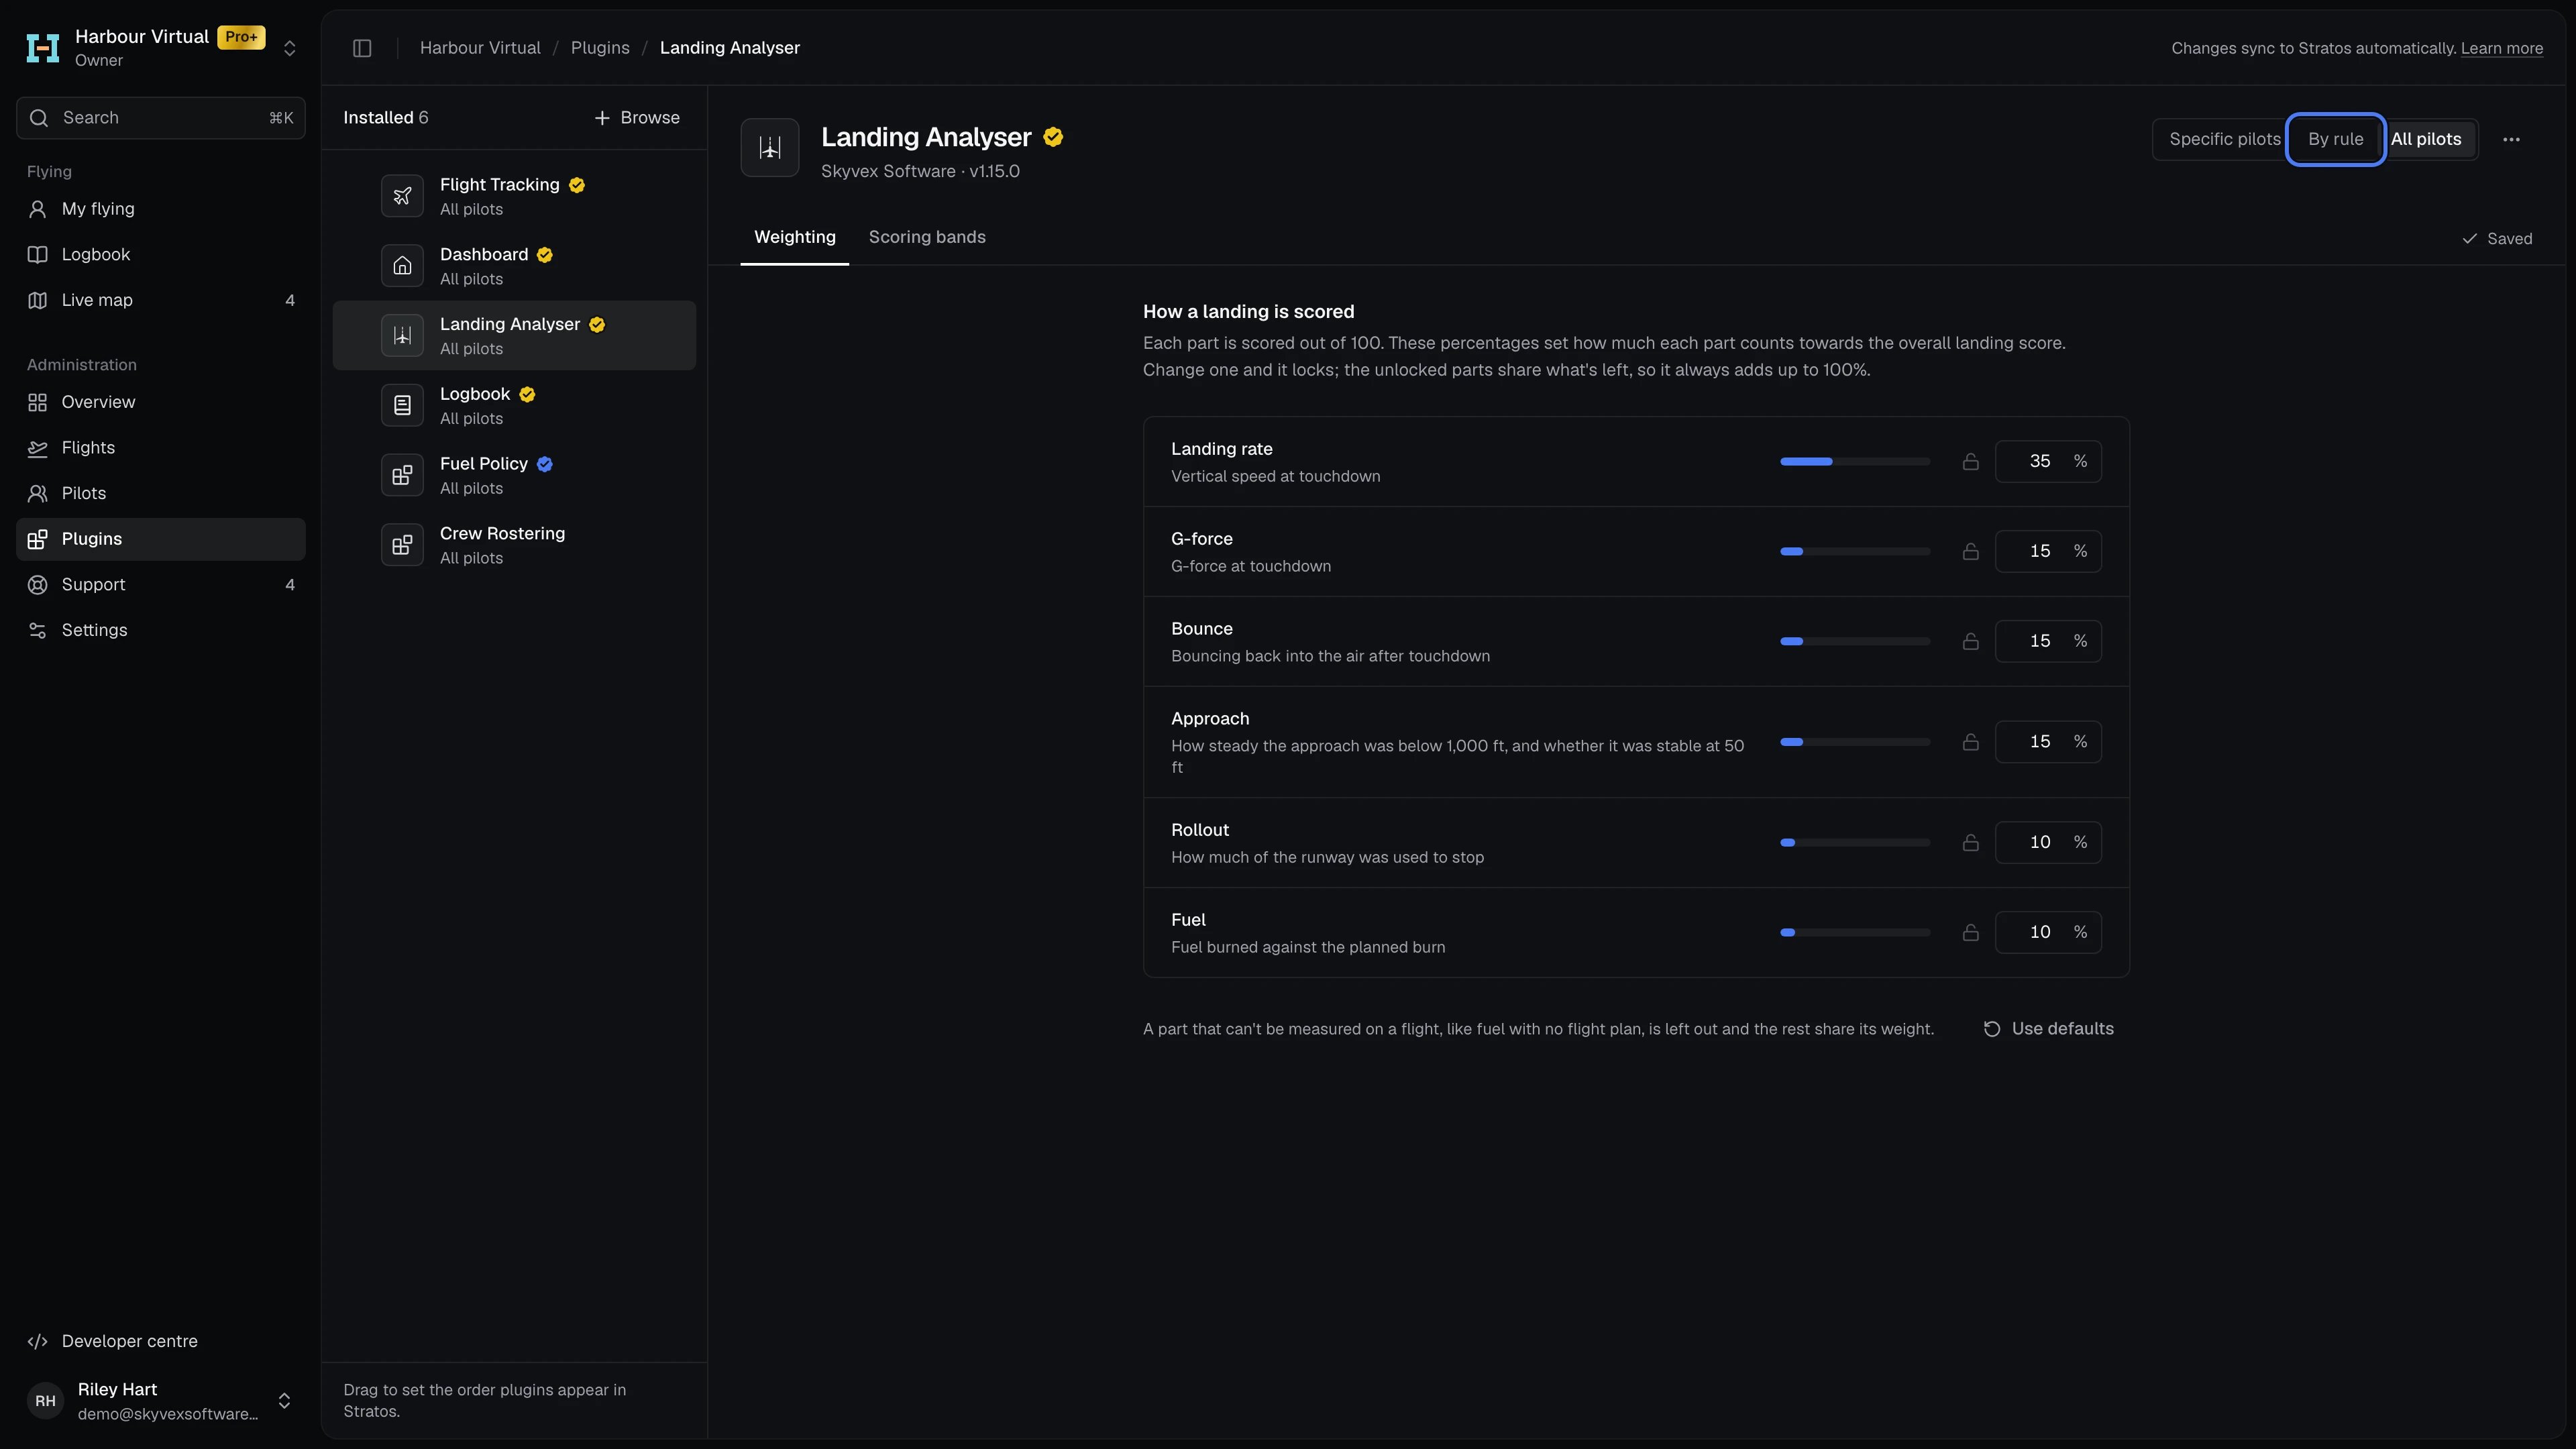Screen dimensions: 2576x1449
Task: Expand the Harbour Virtual workspace switcher
Action: pyautogui.click(x=289, y=48)
